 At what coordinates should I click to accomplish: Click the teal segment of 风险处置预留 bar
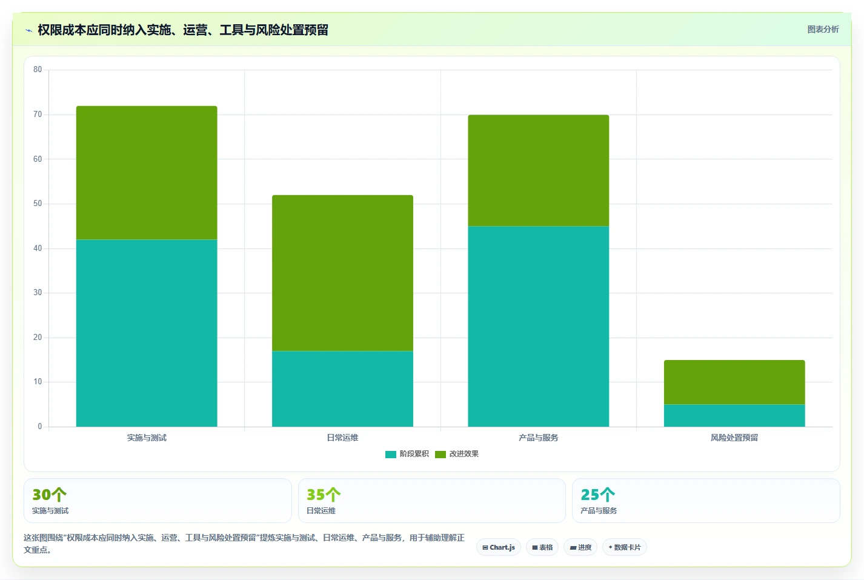[x=734, y=416]
